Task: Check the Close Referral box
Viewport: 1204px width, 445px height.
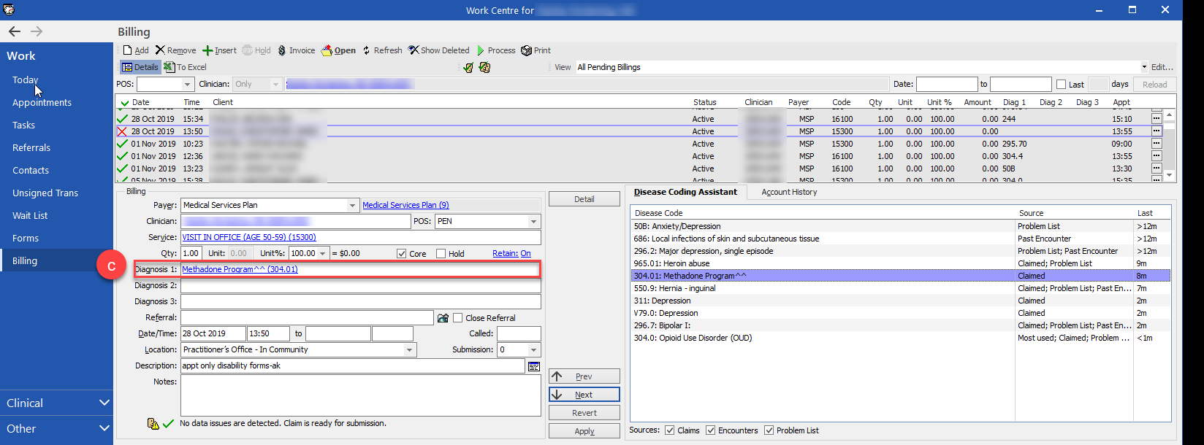Action: coord(458,318)
